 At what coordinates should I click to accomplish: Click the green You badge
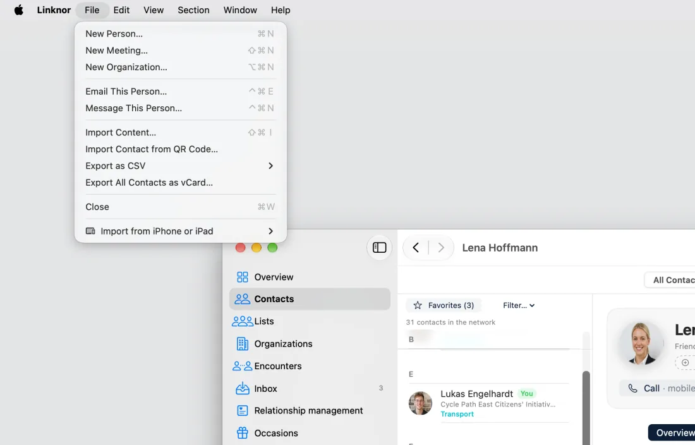526,393
